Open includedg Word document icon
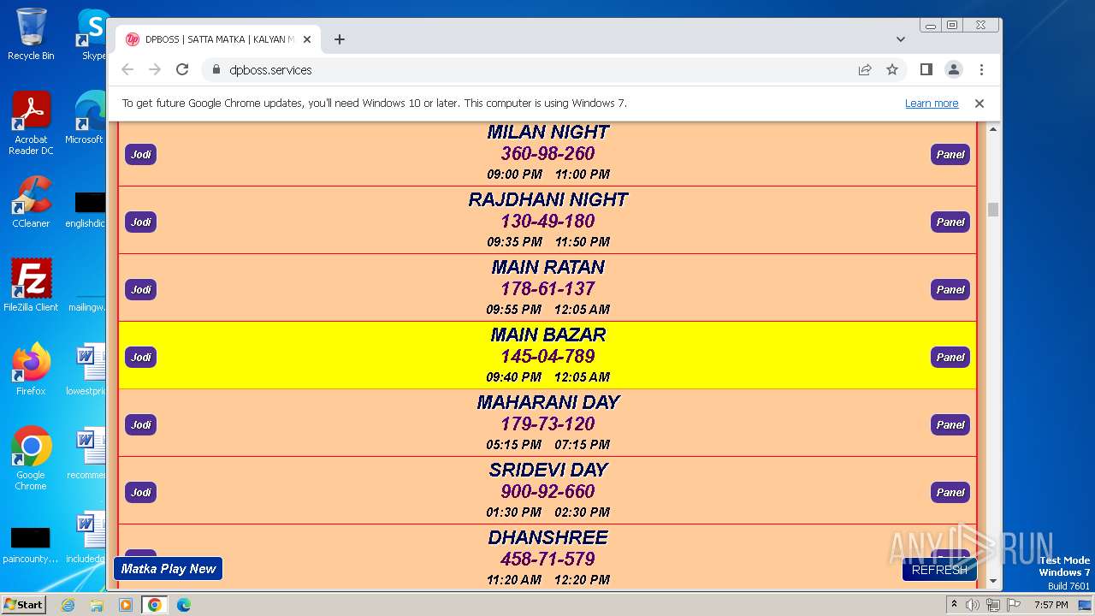This screenshot has width=1095, height=616. pyautogui.click(x=87, y=537)
